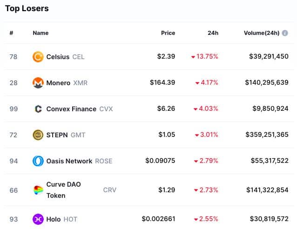The height and width of the screenshot is (229, 297).
Task: Click the Celsius coin logo icon
Action: (x=38, y=57)
